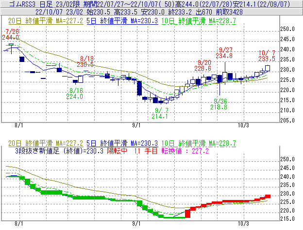
Task: Click the lower chart 10/3 date label
Action: [x=243, y=224]
